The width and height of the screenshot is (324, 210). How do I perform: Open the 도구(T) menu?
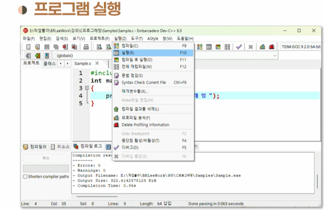[137, 38]
